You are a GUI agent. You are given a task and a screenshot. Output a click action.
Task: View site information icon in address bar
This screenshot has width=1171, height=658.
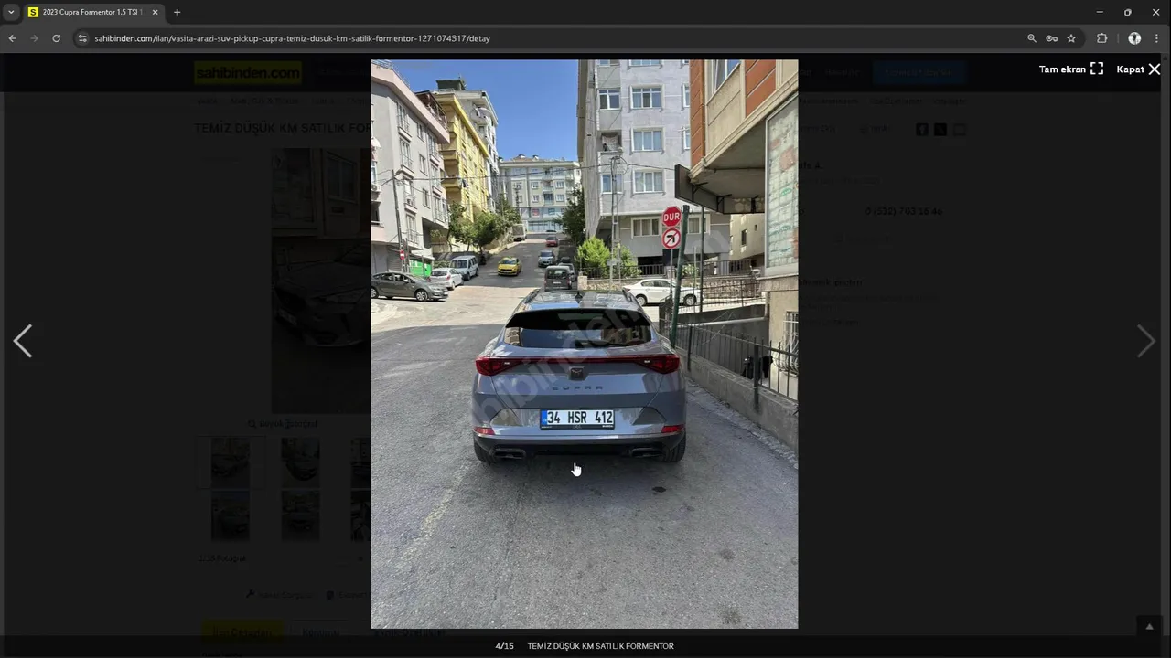click(x=82, y=38)
